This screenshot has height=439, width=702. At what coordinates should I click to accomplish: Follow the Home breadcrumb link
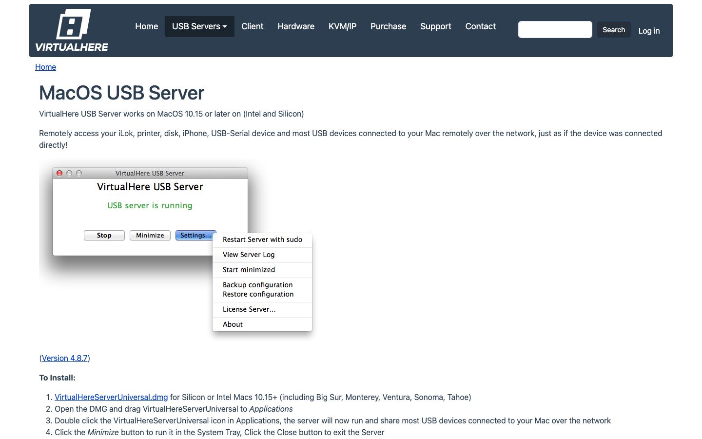pyautogui.click(x=45, y=67)
